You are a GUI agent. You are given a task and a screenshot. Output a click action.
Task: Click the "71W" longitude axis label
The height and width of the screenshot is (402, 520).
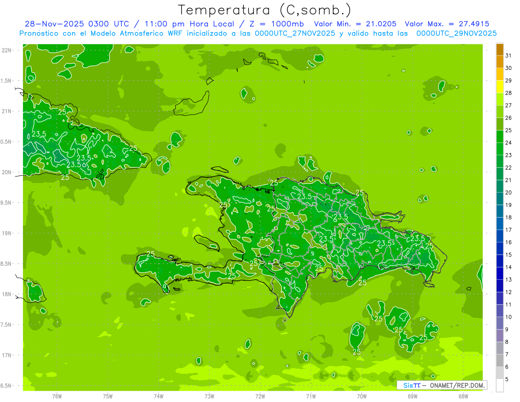[x=311, y=396]
